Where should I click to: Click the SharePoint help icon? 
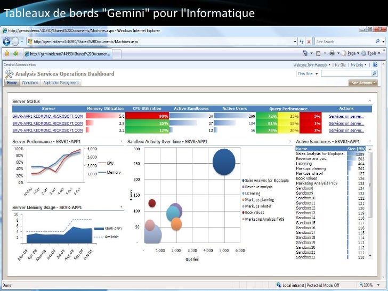click(x=375, y=64)
